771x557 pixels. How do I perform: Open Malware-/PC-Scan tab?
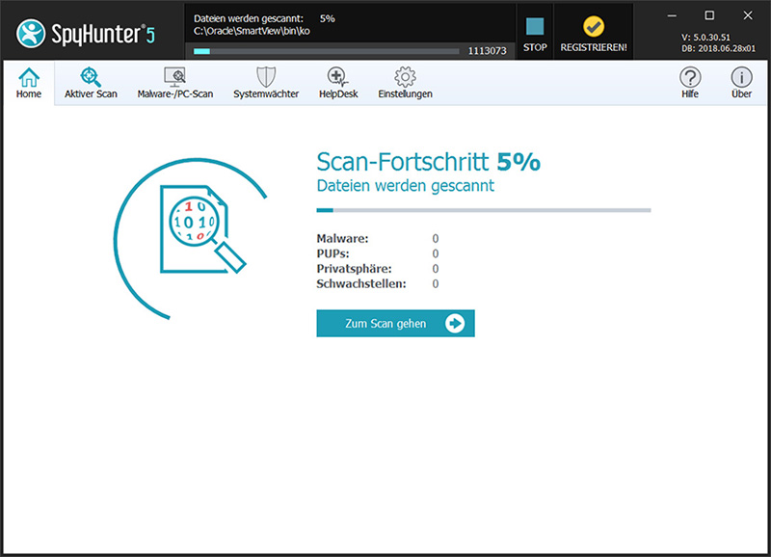175,83
